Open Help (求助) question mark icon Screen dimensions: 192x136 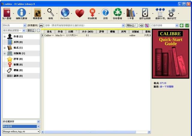(x=105, y=13)
